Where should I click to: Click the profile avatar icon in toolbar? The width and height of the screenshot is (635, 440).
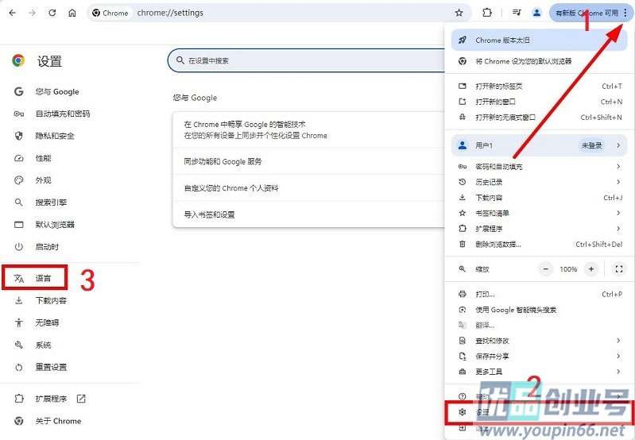[x=537, y=13]
